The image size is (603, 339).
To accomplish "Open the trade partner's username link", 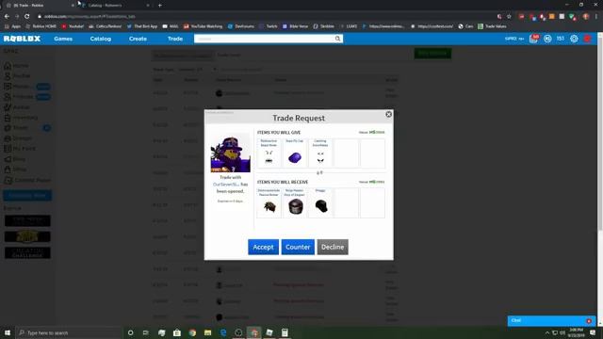I will [226, 185].
